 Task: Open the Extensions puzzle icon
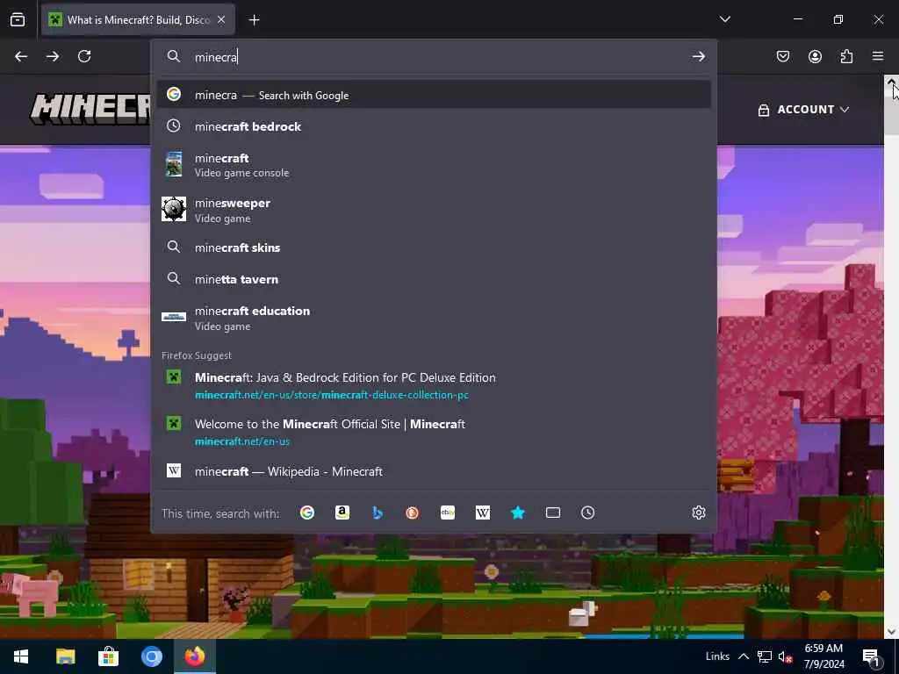[846, 56]
